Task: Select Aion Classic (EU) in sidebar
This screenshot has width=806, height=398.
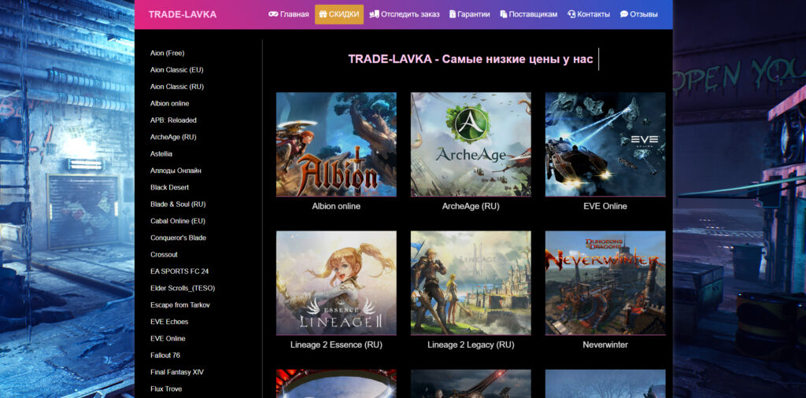Action: point(177,70)
